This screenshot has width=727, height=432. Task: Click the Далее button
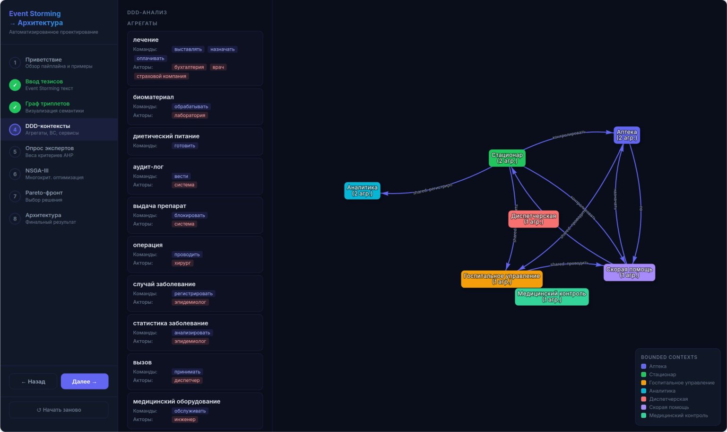[x=85, y=381]
